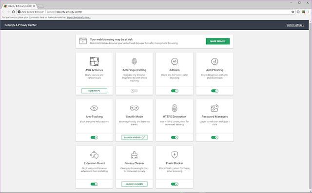Toggle HTTPS Encryption off

coord(175,137)
